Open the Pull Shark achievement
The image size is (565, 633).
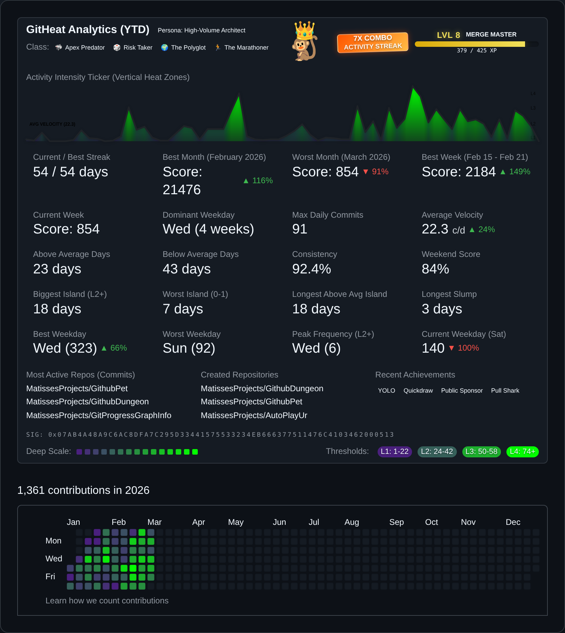(x=505, y=391)
